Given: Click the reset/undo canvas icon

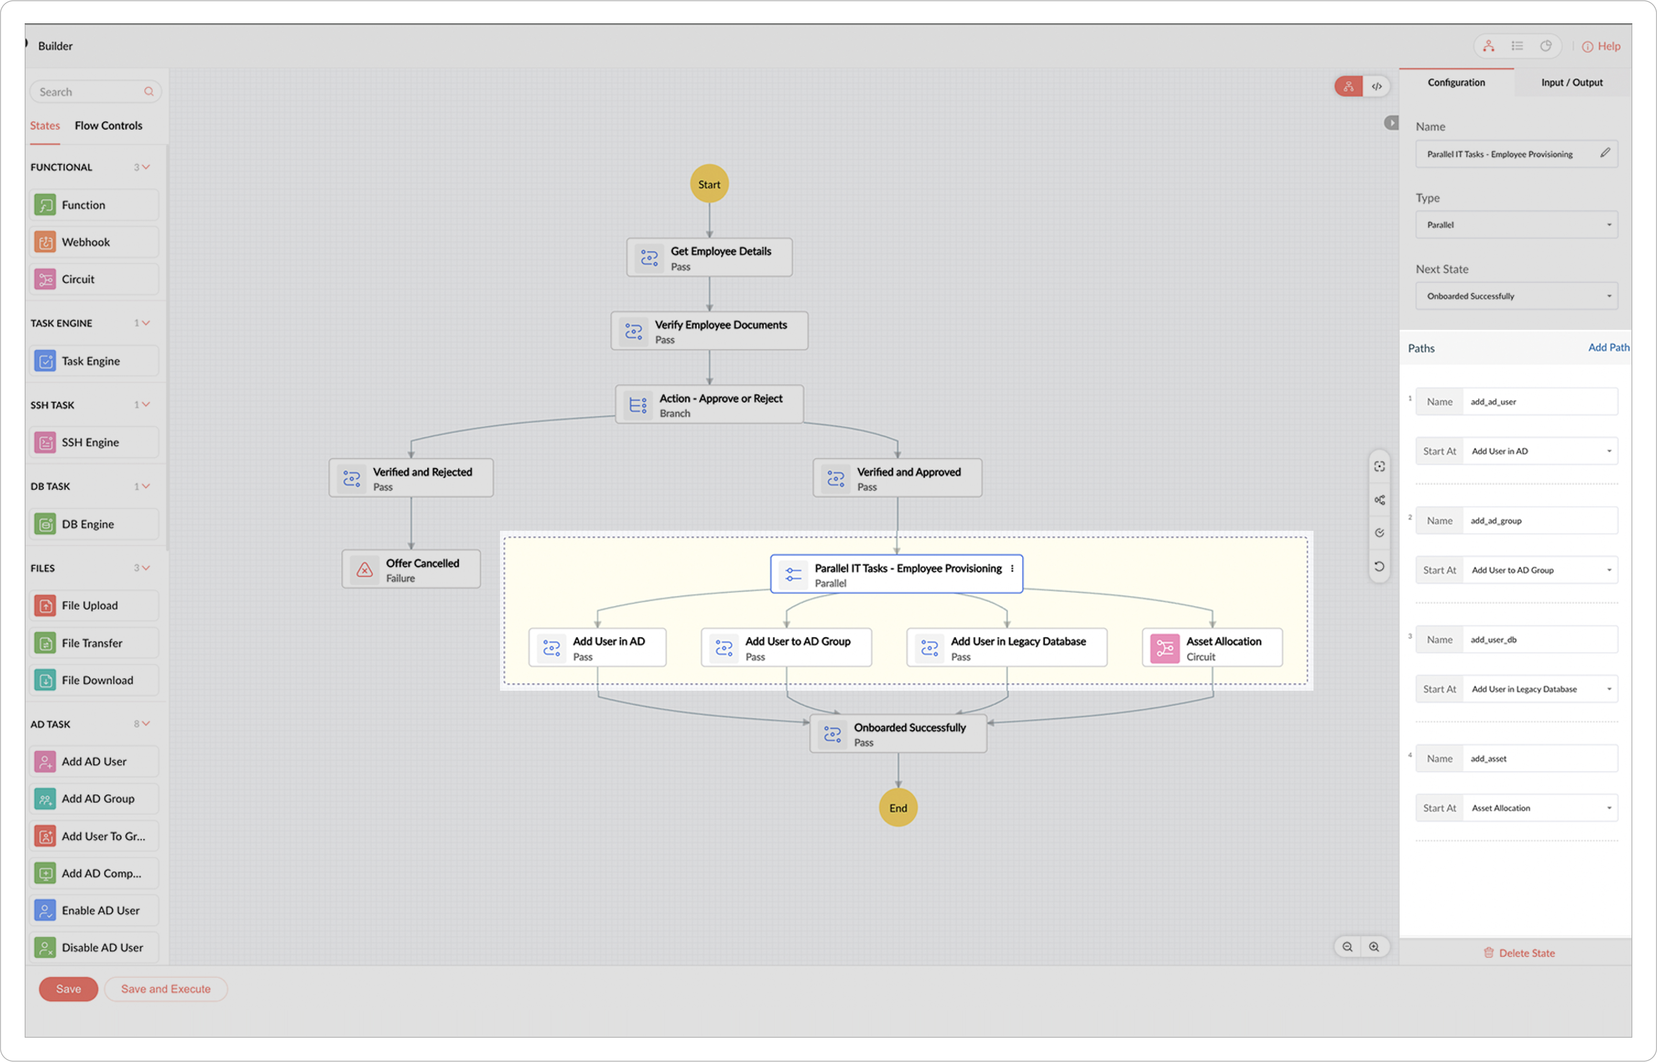Looking at the screenshot, I should click(x=1379, y=566).
